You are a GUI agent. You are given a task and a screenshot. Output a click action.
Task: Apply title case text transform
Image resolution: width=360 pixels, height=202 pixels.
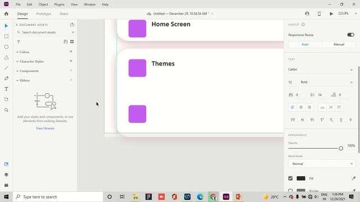[x=312, y=120]
